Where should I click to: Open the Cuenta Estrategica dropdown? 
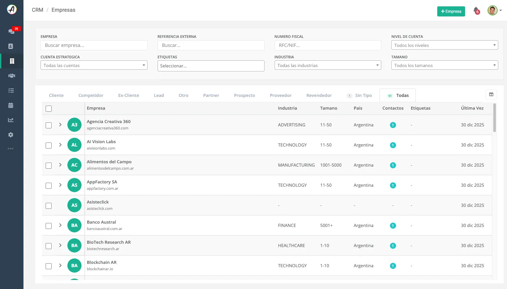[94, 65]
